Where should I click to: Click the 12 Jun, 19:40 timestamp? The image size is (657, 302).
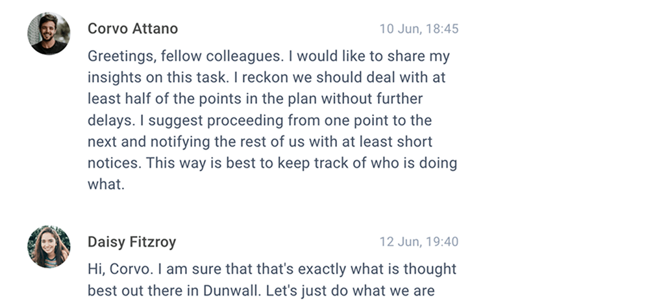tap(419, 242)
